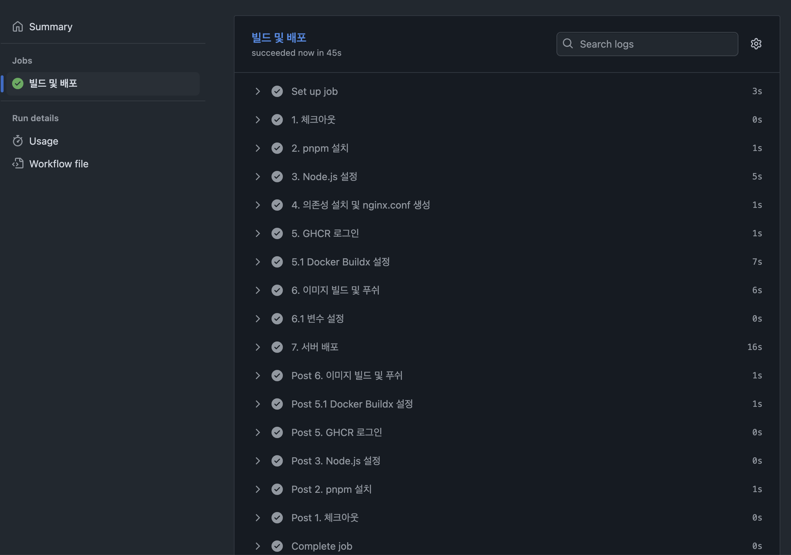Expand the Set up job step
This screenshot has width=791, height=555.
258,91
